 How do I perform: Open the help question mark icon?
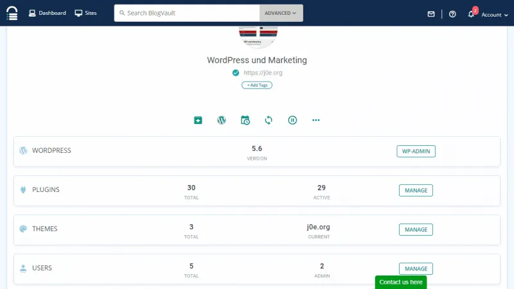(x=452, y=14)
